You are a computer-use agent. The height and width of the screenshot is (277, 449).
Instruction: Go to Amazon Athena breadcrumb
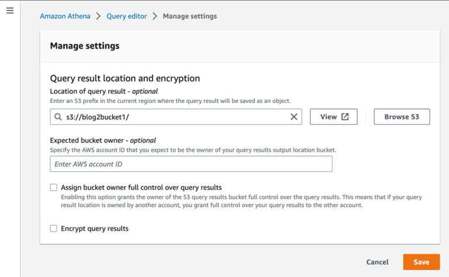(x=65, y=16)
